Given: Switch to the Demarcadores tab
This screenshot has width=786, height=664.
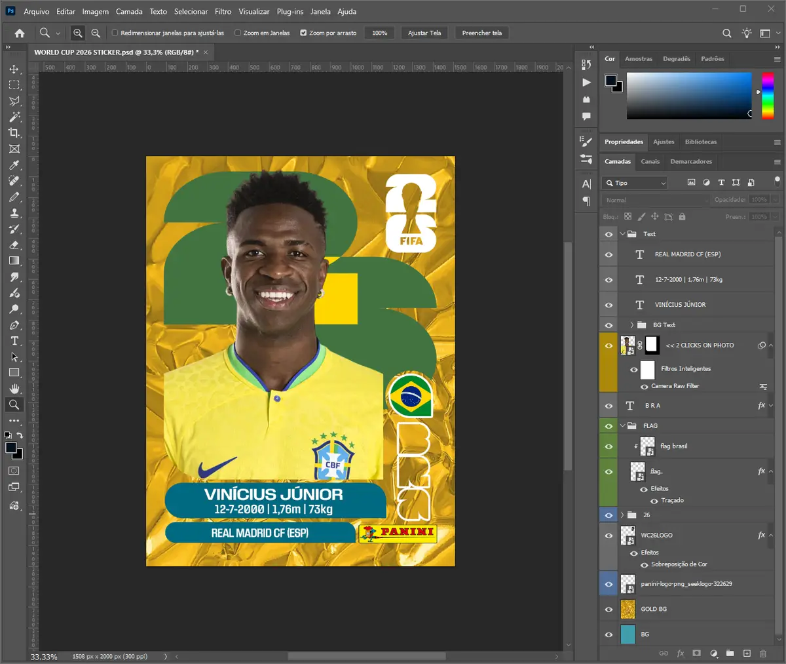Looking at the screenshot, I should point(691,161).
